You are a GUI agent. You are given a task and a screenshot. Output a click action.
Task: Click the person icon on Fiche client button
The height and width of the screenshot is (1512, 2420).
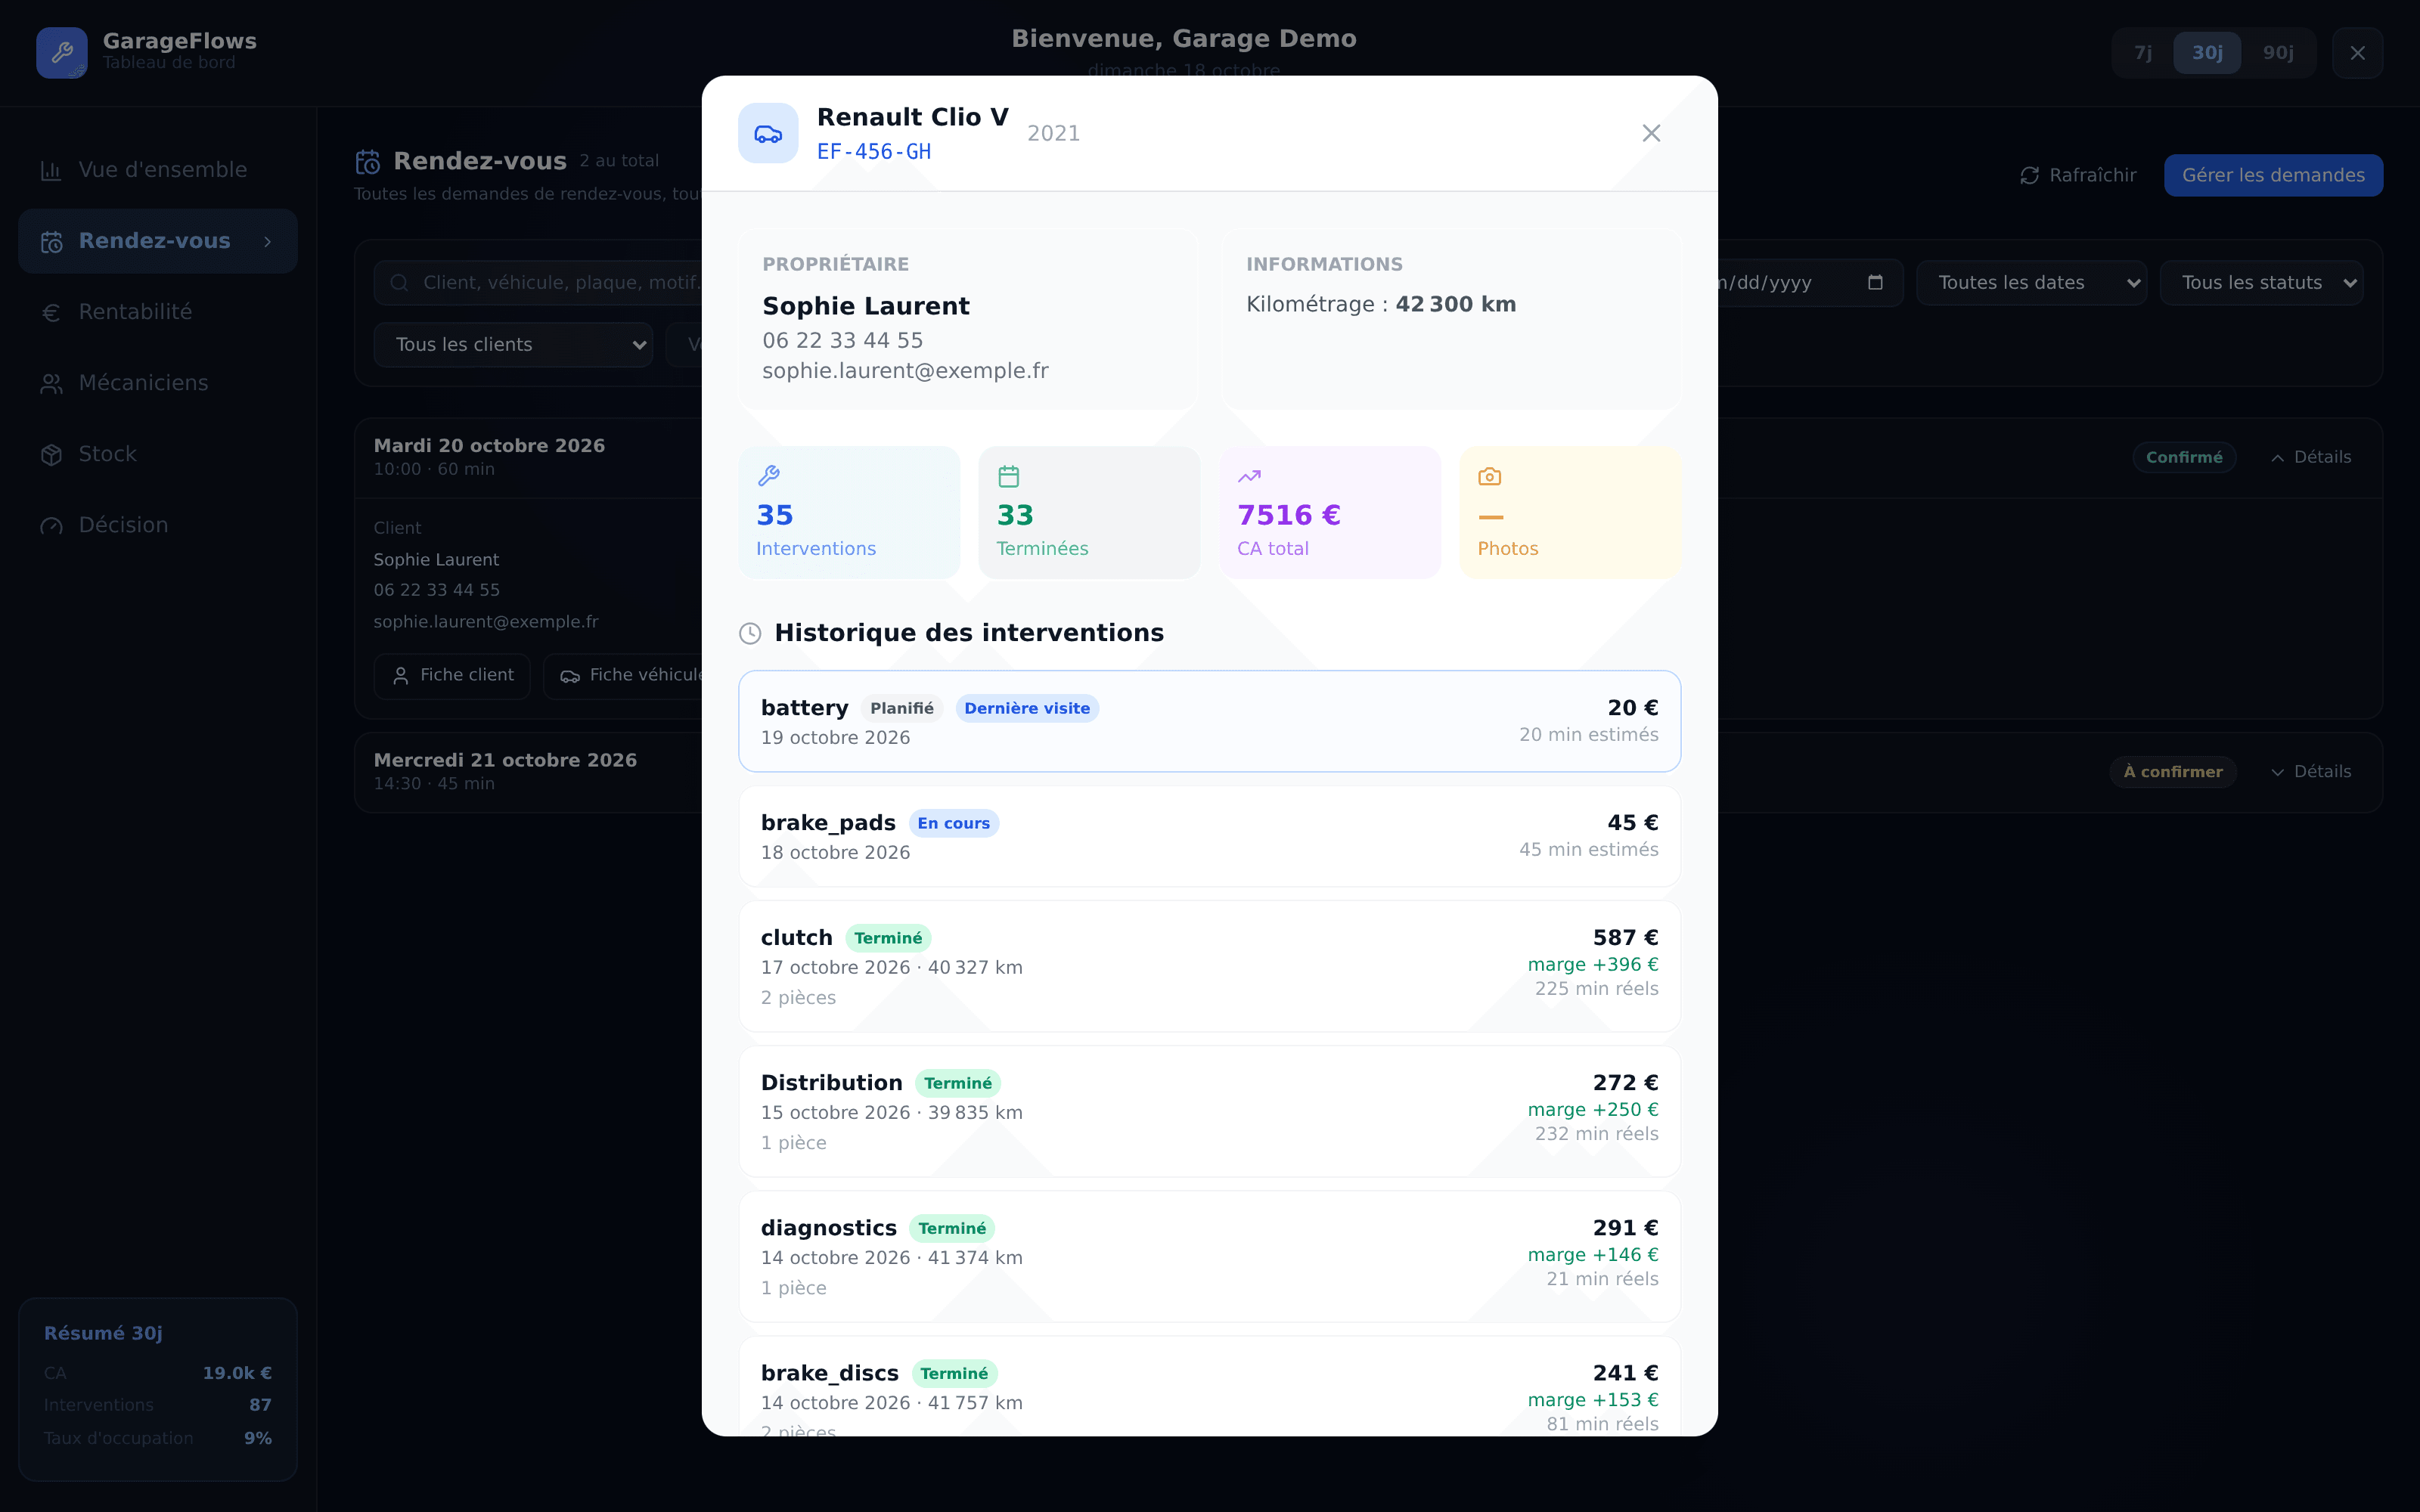(401, 676)
